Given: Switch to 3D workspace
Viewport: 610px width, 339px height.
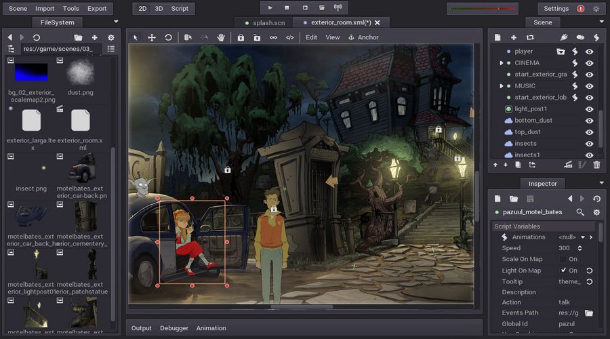Looking at the screenshot, I should [x=159, y=9].
